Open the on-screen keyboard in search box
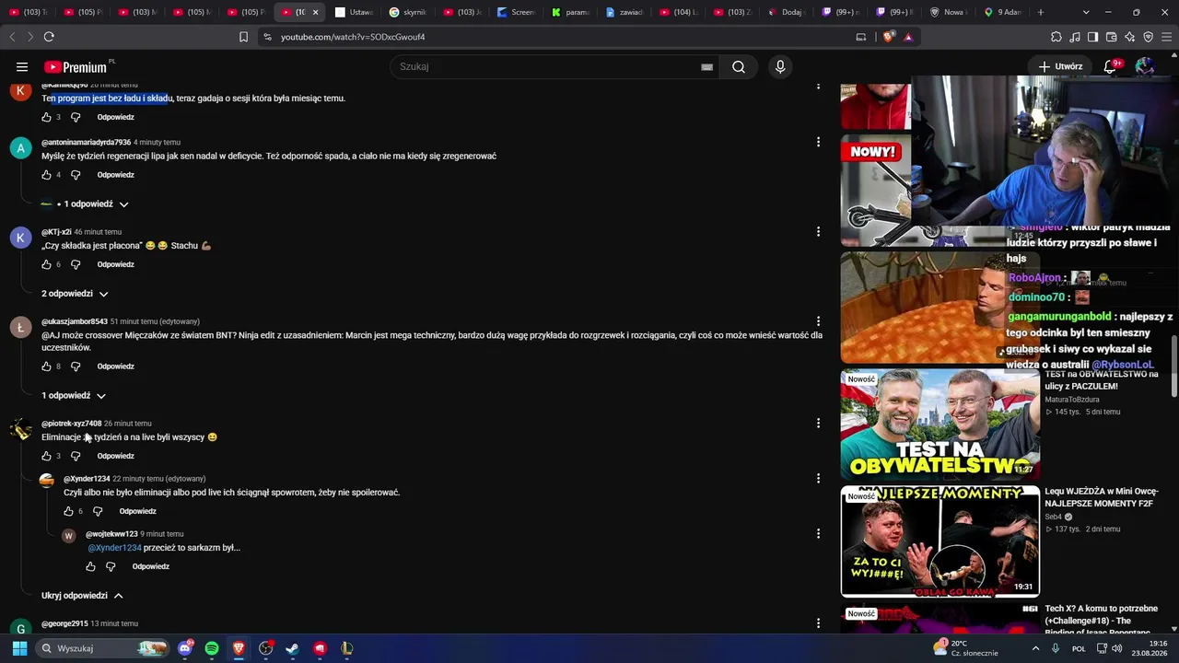Screen dimensions: 1179x663 tap(706, 66)
